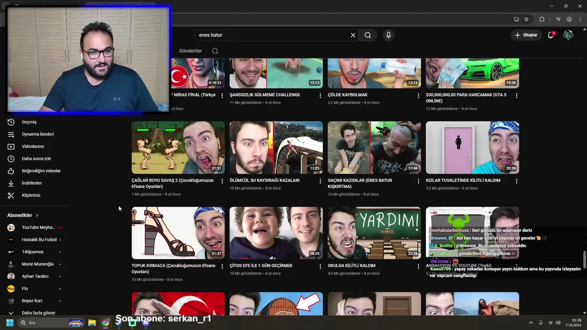Start voice search with the microphone icon
Image resolution: width=587 pixels, height=330 pixels.
388,35
